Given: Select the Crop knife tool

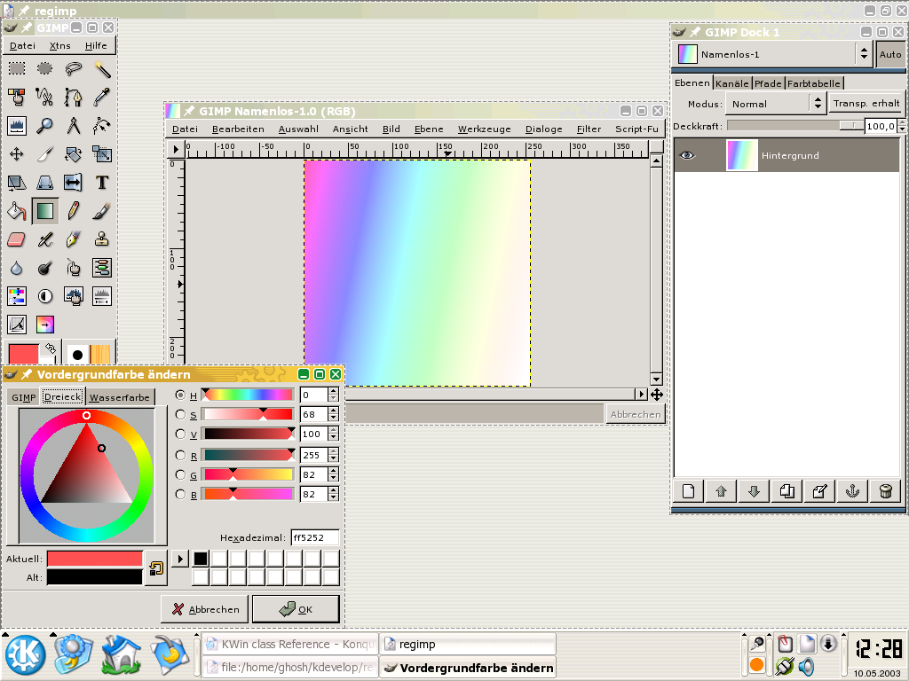Looking at the screenshot, I should tap(44, 154).
